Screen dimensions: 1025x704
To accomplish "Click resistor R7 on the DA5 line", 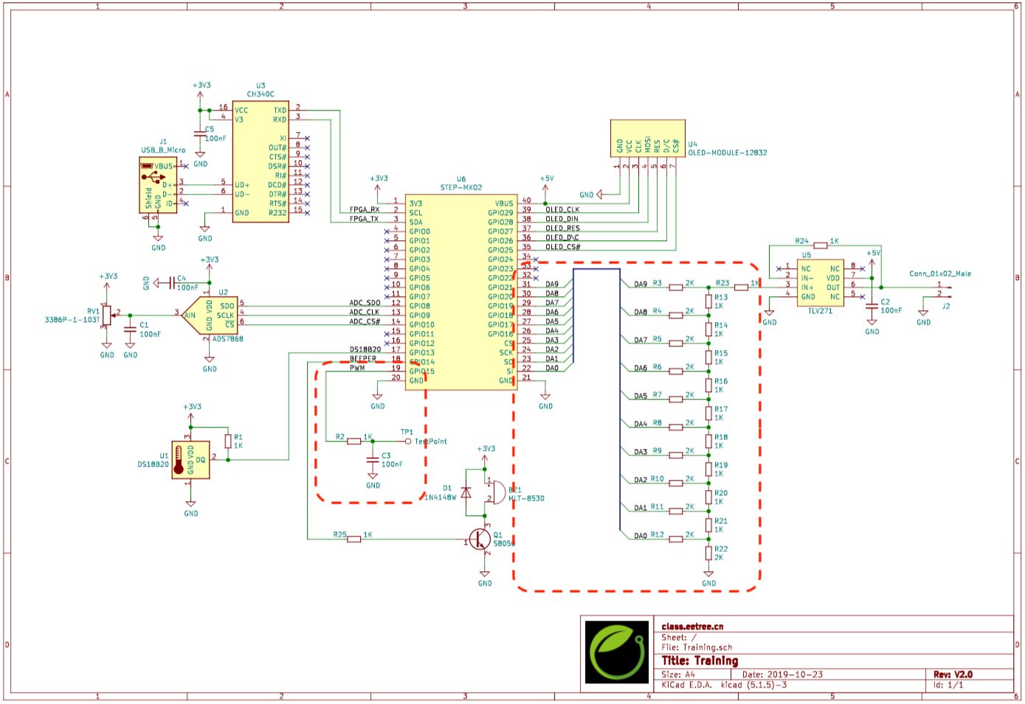I will pos(676,399).
